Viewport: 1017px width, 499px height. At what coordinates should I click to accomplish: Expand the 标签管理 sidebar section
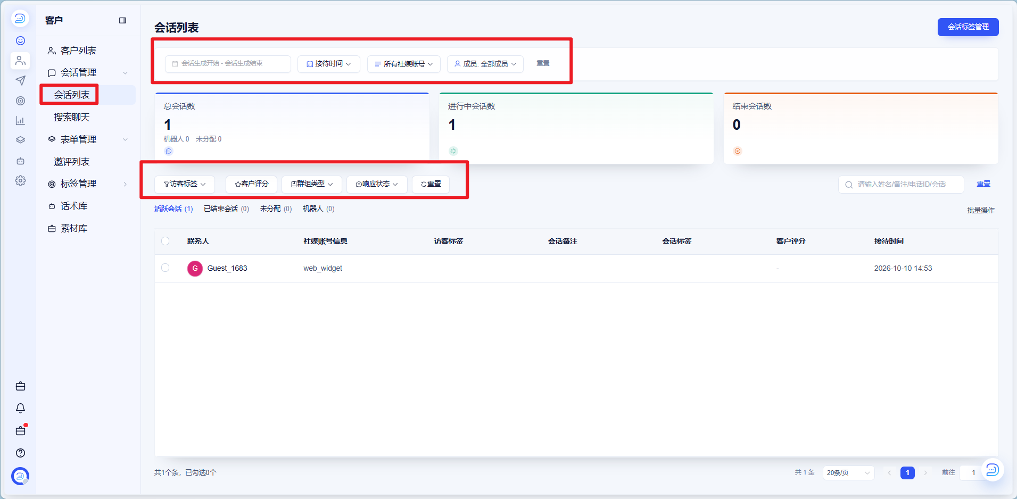(88, 184)
